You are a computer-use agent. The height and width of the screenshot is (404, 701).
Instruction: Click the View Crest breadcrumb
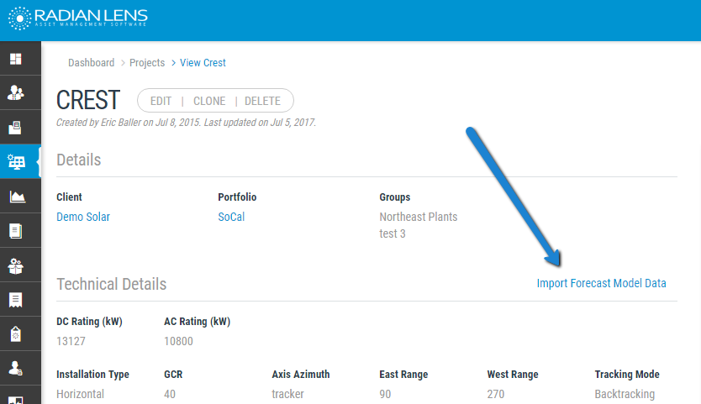point(203,63)
